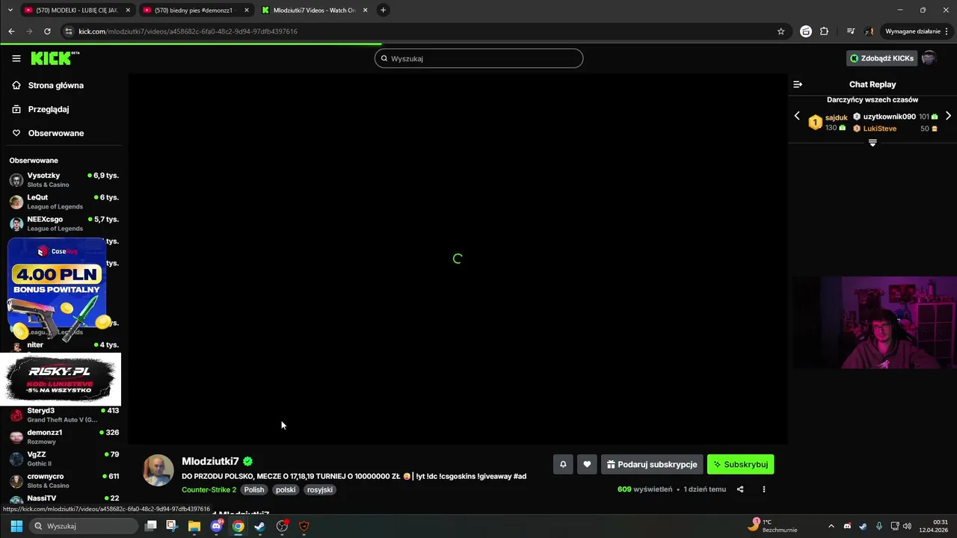Show hidden system tray icons
Image resolution: width=957 pixels, height=538 pixels.
(x=831, y=526)
